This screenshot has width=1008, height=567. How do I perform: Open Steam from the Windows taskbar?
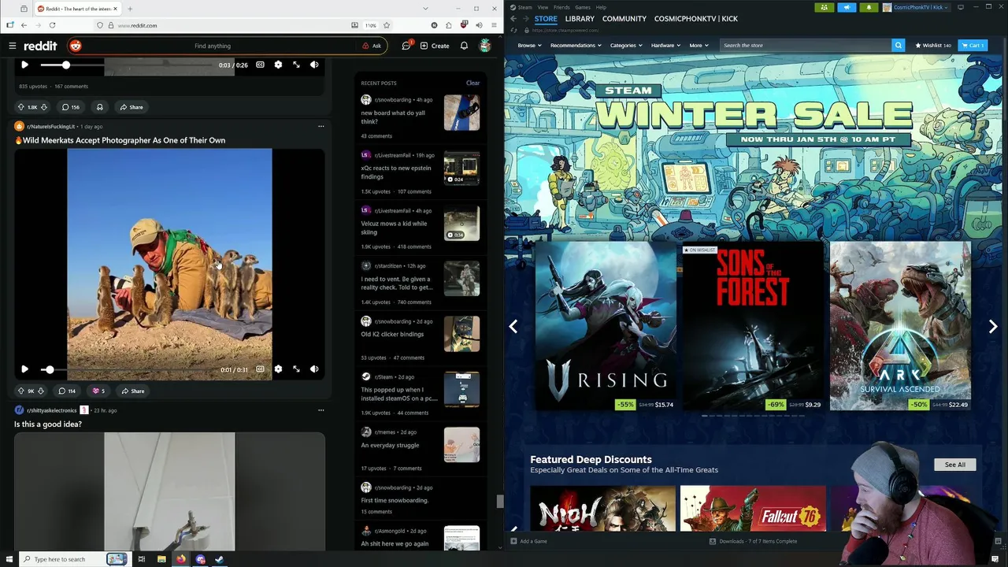coord(220,559)
